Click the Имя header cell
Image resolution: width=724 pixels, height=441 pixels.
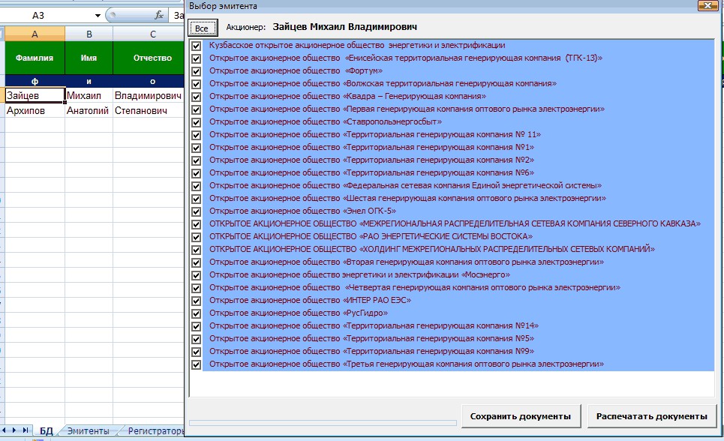(89, 58)
